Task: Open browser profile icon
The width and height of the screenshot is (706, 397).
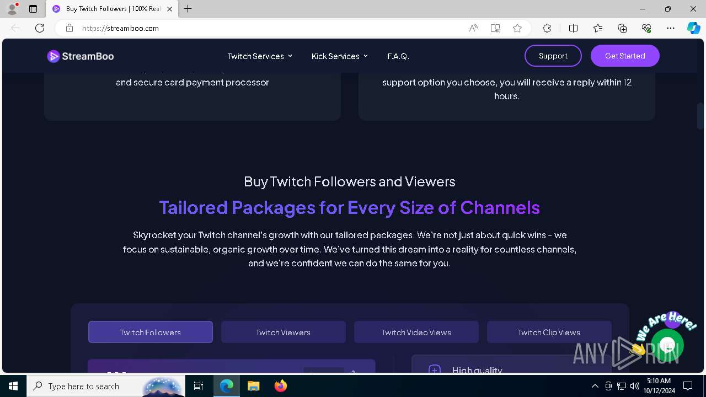Action: click(12, 9)
